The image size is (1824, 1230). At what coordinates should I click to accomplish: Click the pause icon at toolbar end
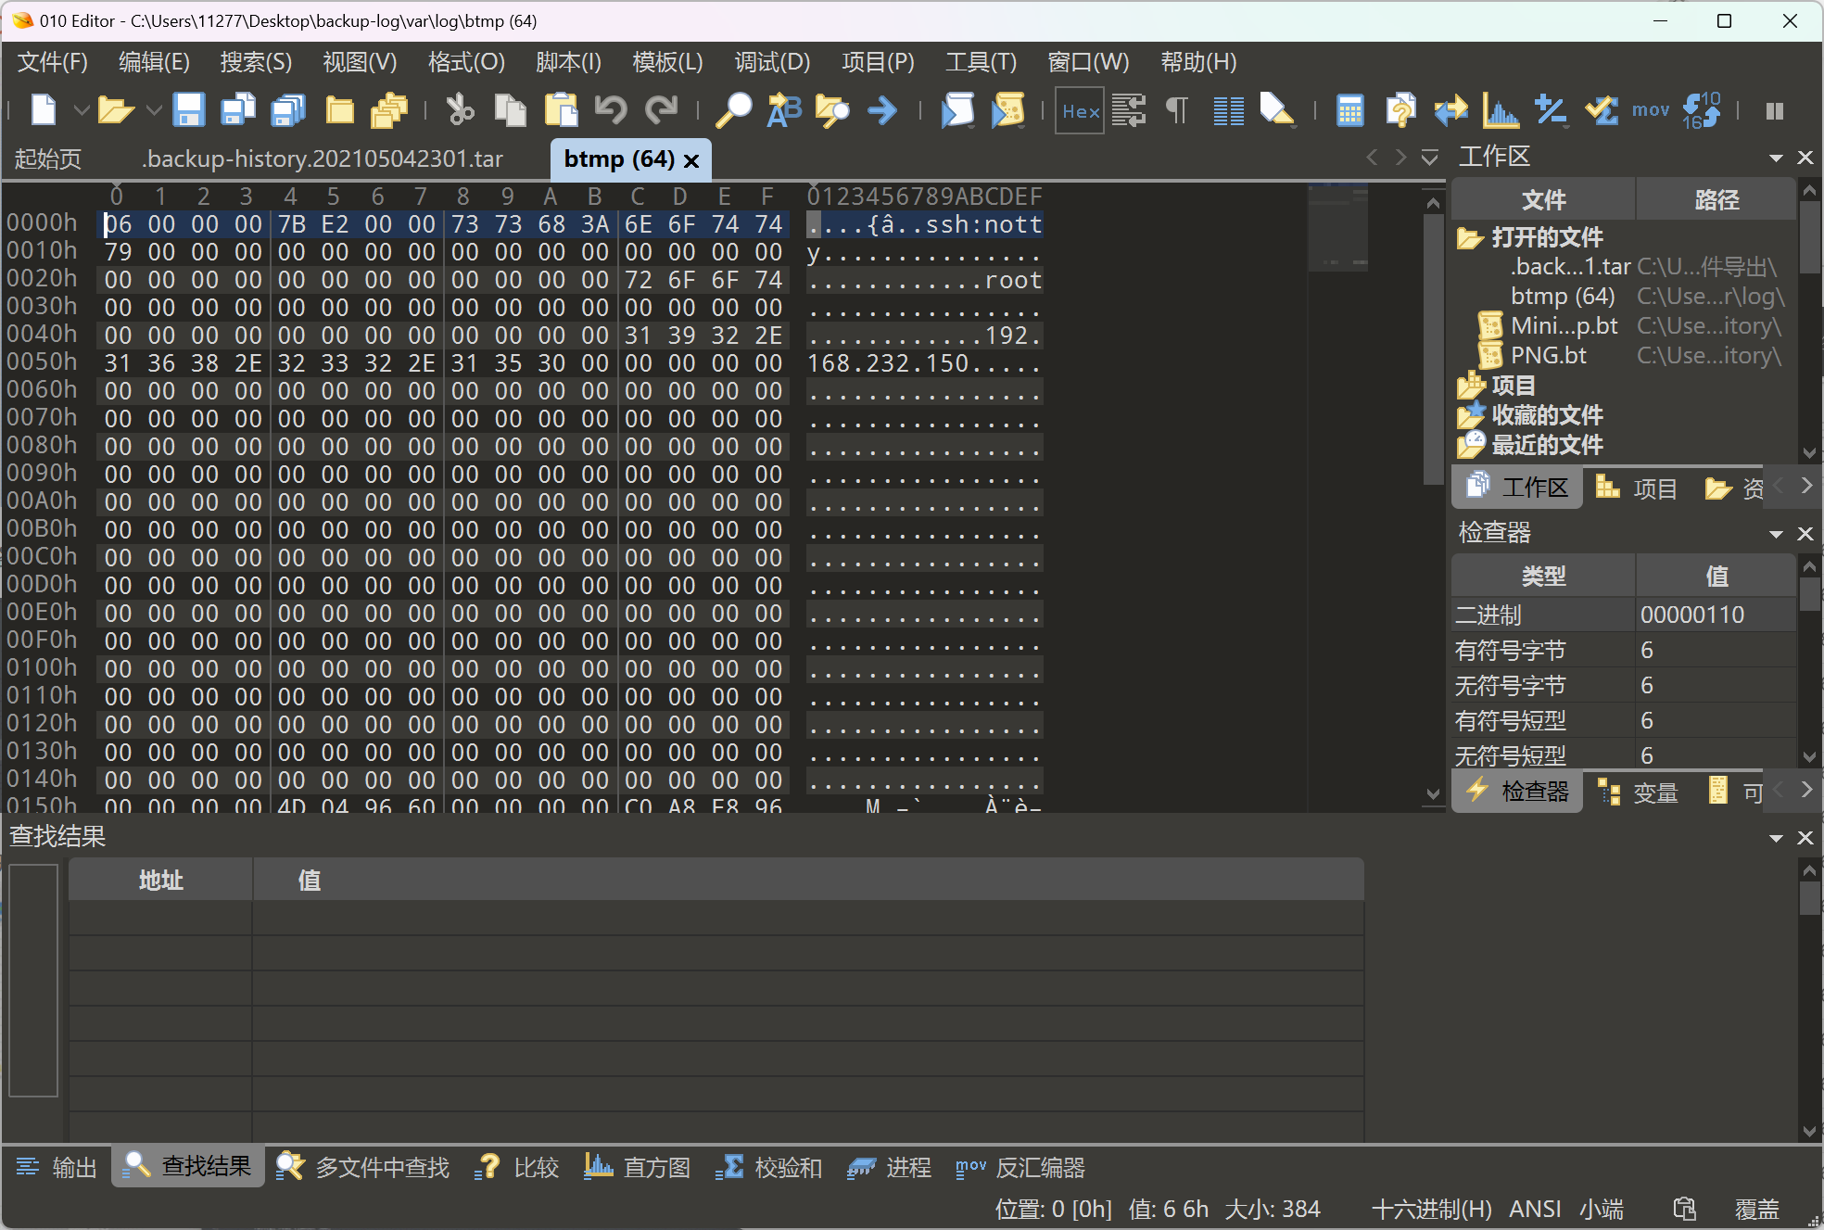tap(1775, 110)
